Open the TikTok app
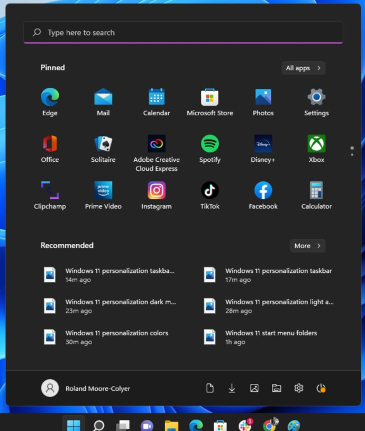The image size is (365, 431). (209, 195)
